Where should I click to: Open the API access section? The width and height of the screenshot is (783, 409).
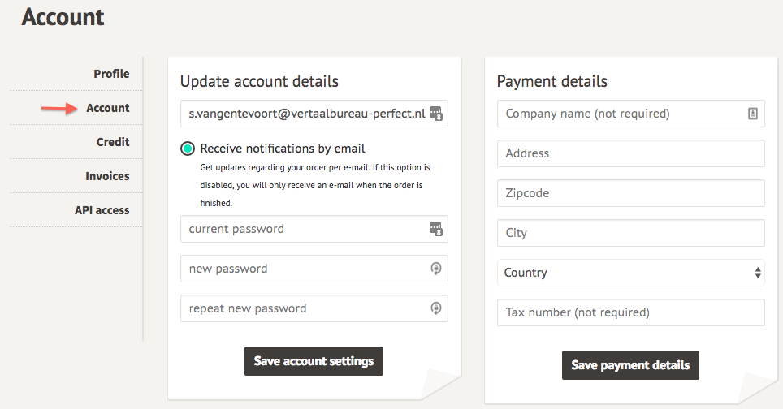pos(102,210)
